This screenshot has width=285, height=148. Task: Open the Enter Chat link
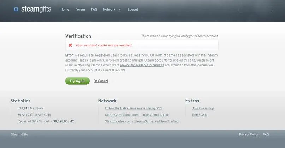coord(200,115)
